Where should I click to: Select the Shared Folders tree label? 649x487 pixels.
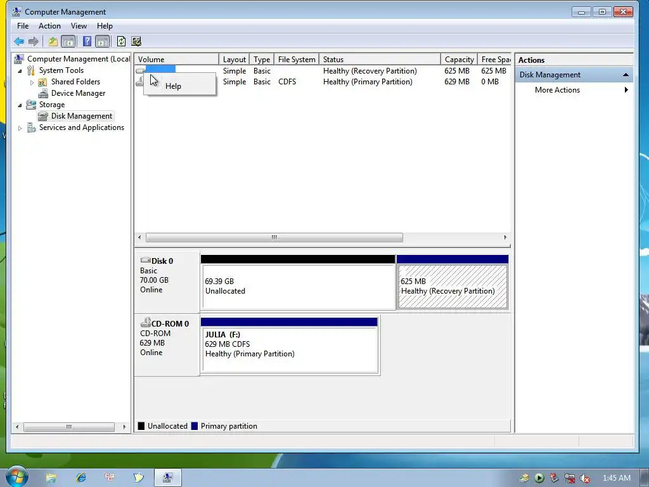click(76, 82)
